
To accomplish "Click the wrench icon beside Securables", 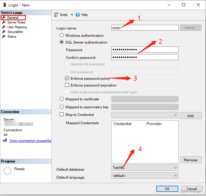I will point(4,32).
